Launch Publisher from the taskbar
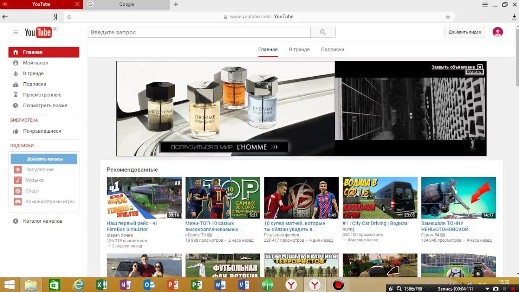The height and width of the screenshot is (292, 519). click(x=196, y=285)
